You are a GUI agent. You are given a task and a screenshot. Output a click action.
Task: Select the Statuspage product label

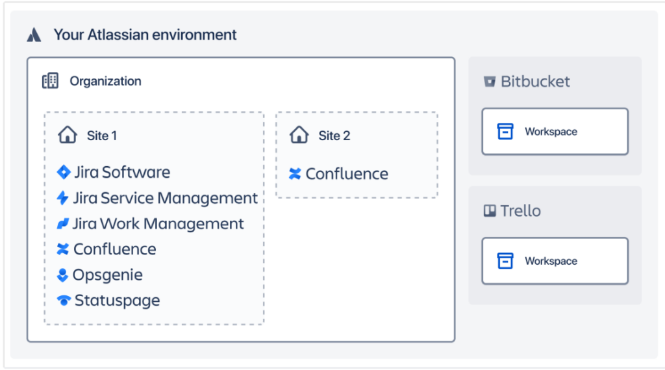(x=117, y=301)
